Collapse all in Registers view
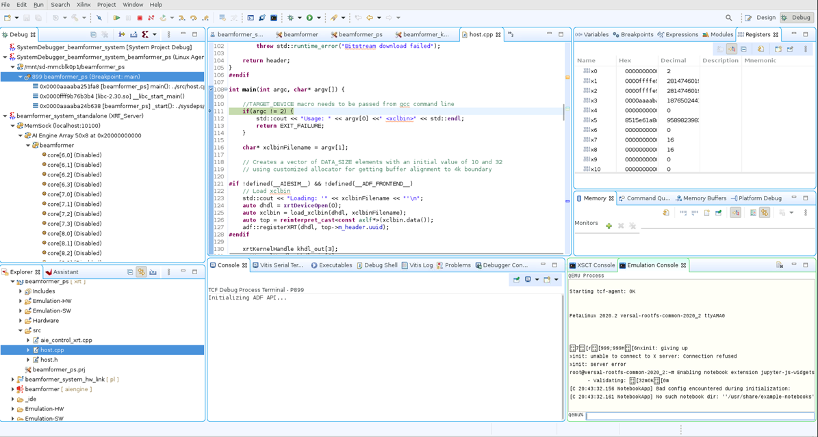Screen dimensions: 818x437 point(743,49)
